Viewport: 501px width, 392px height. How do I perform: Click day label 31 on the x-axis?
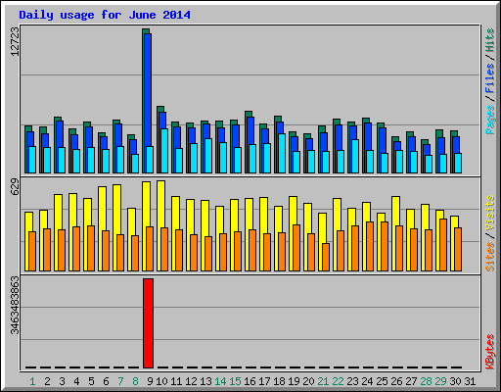pyautogui.click(x=470, y=381)
